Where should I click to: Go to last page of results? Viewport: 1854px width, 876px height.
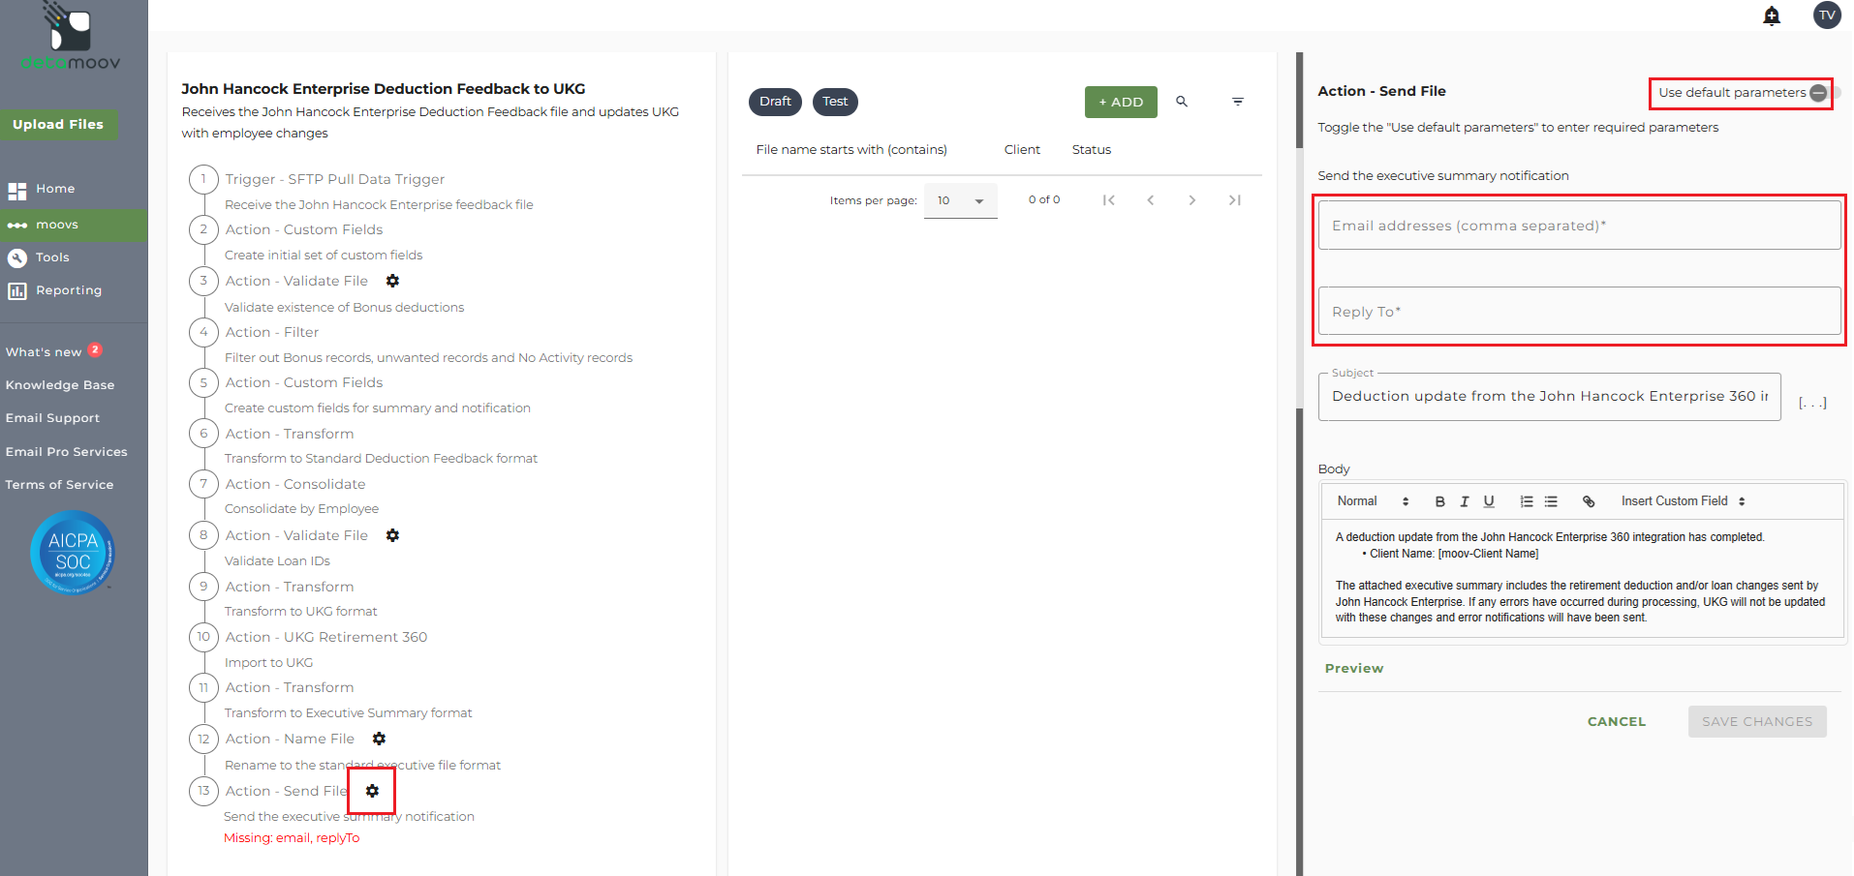click(x=1234, y=200)
